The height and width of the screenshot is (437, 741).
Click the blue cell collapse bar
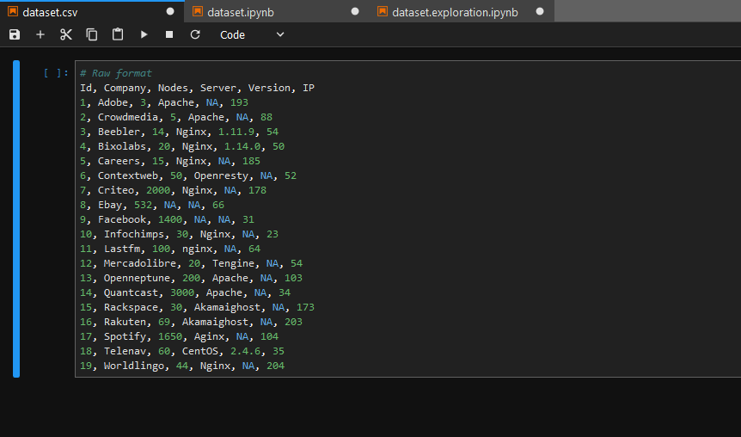pyautogui.click(x=16, y=219)
